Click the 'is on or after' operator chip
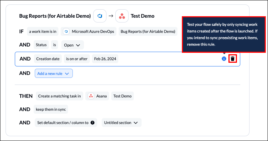Image resolution: width=268 pixels, height=141 pixels. [77, 59]
